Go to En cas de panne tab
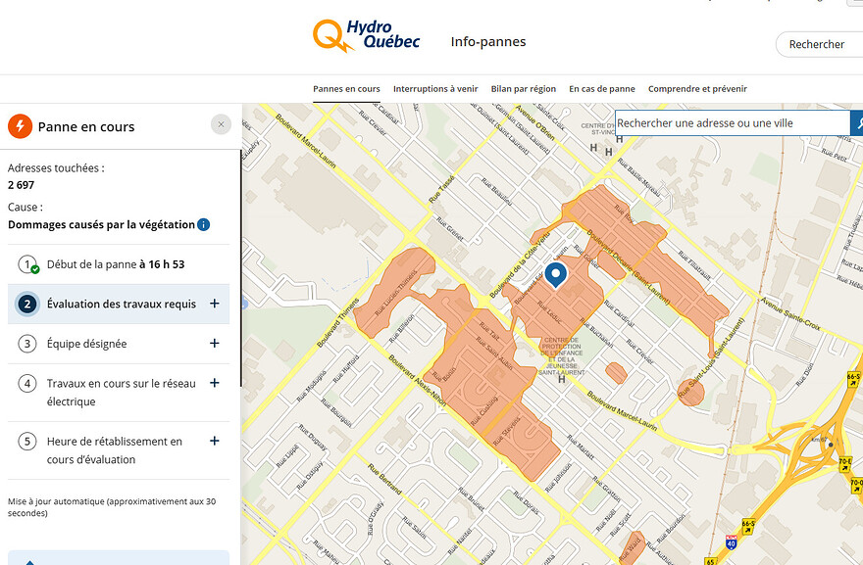Screen dimensions: 863x565 (x=601, y=89)
